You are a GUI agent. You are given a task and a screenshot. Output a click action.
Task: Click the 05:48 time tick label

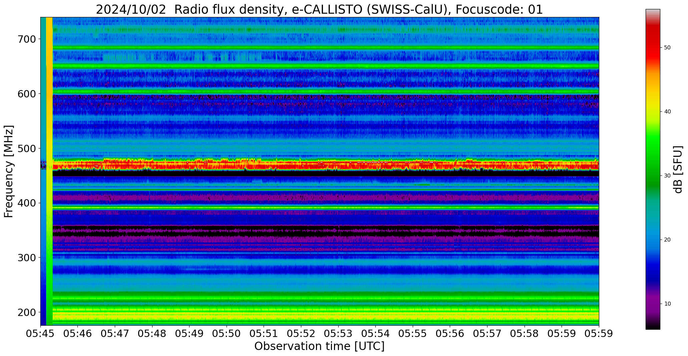[x=152, y=334]
